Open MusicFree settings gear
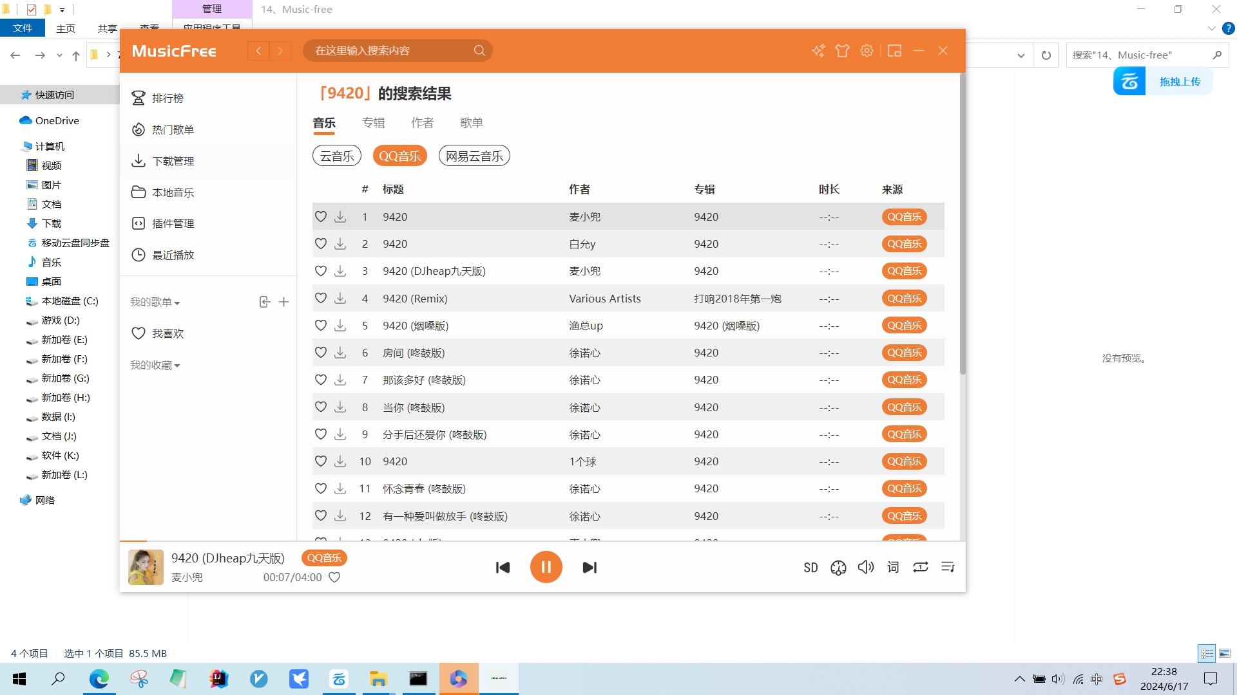Image resolution: width=1237 pixels, height=695 pixels. point(867,51)
